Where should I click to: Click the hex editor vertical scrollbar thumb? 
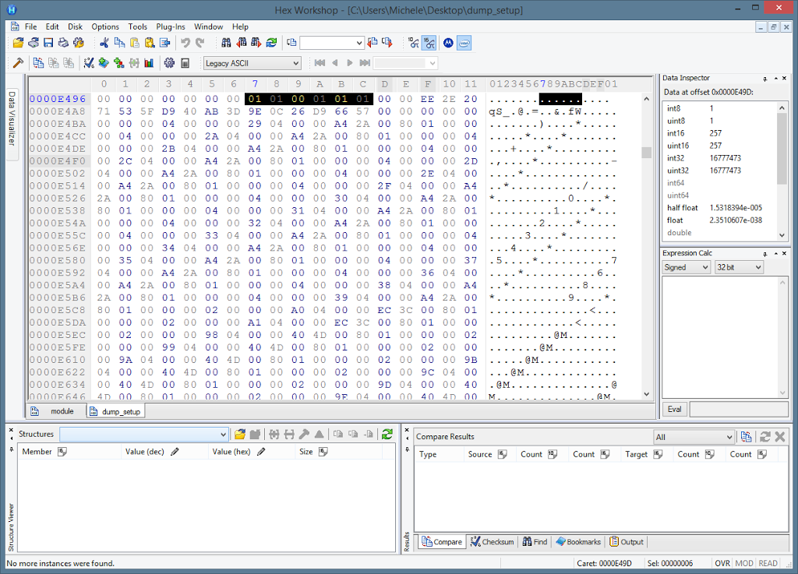[x=646, y=153]
